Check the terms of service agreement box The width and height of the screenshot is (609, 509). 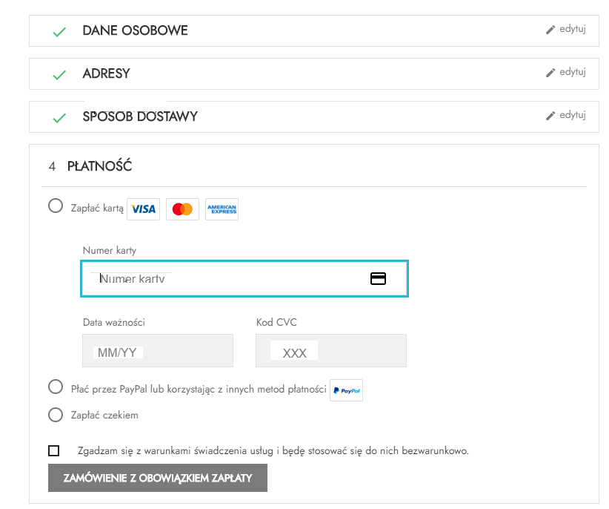click(53, 450)
